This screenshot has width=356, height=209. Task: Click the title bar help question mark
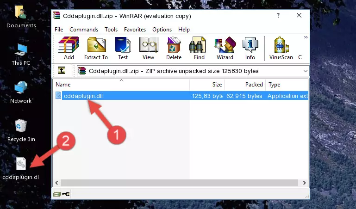pyautogui.click(x=278, y=15)
